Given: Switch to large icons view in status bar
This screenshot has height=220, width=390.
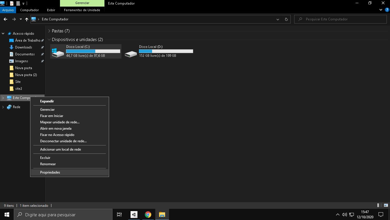Looking at the screenshot, I should (x=386, y=205).
